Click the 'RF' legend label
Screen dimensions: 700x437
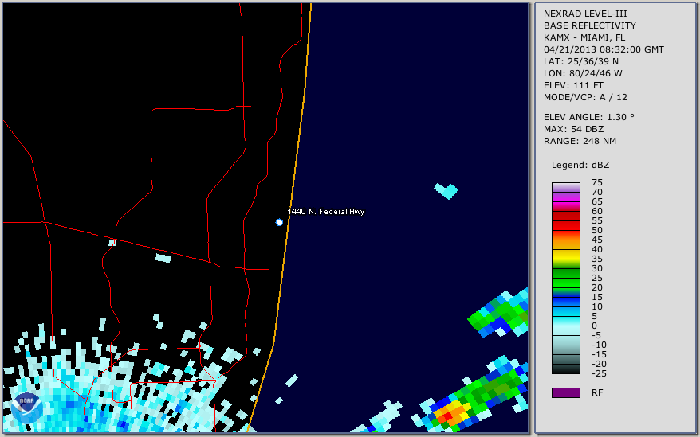597,393
